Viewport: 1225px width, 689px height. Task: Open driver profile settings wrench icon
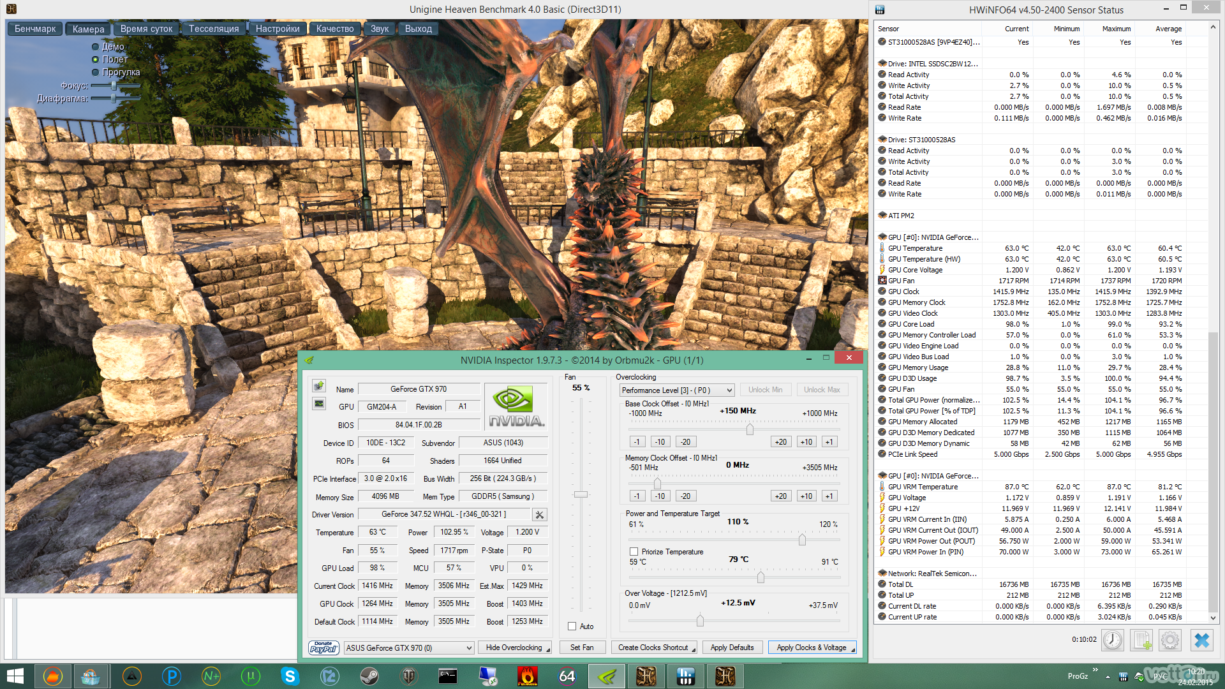(x=539, y=515)
